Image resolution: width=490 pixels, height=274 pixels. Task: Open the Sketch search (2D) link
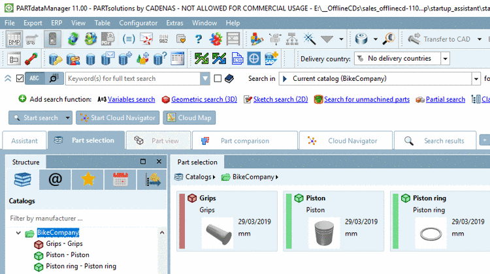click(280, 100)
